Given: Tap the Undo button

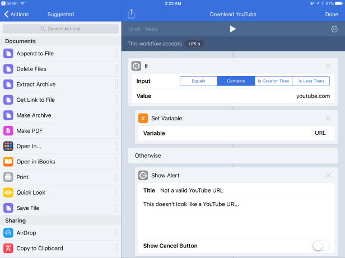Looking at the screenshot, I should click(x=134, y=29).
